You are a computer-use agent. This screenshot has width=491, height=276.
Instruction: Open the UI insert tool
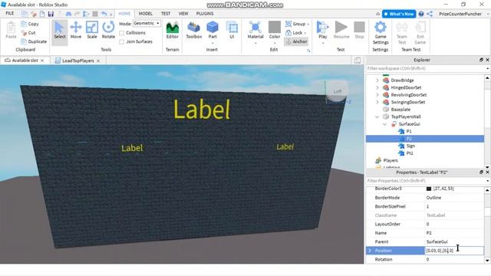point(232,31)
